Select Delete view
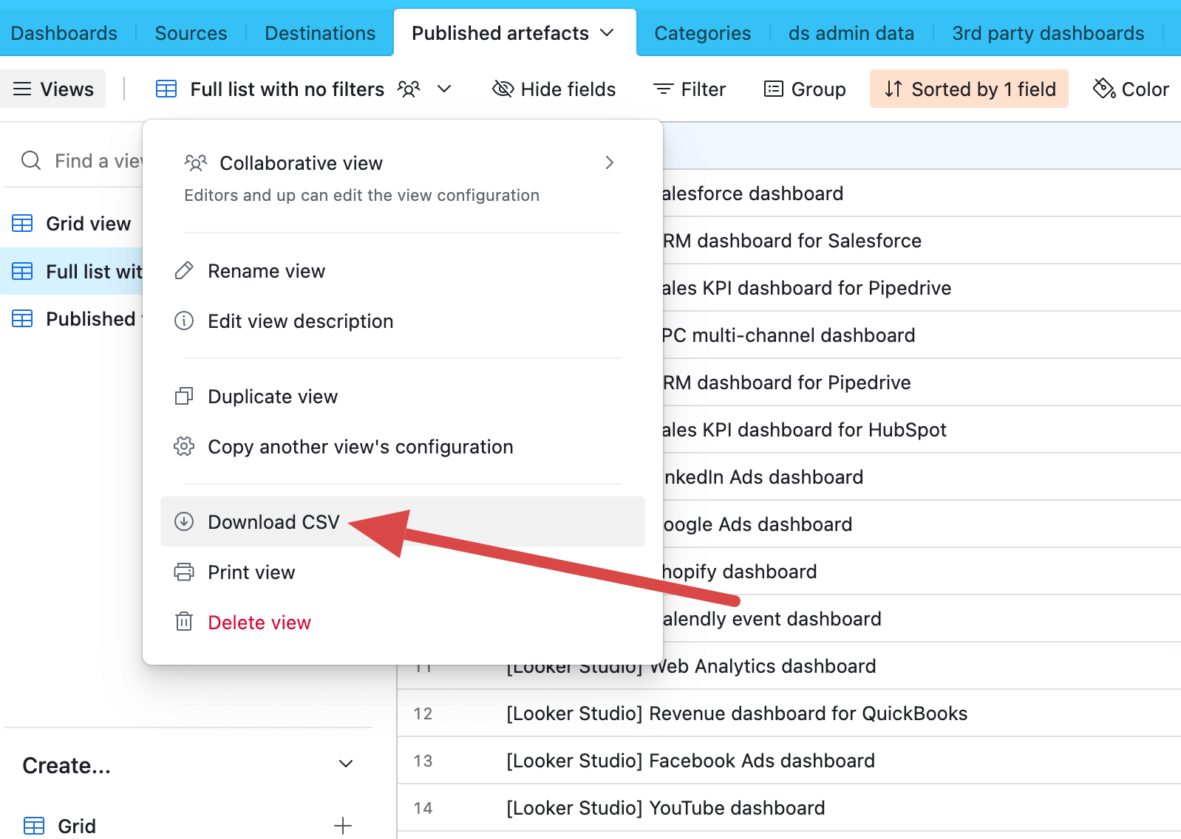The height and width of the screenshot is (839, 1181). pos(403,623)
